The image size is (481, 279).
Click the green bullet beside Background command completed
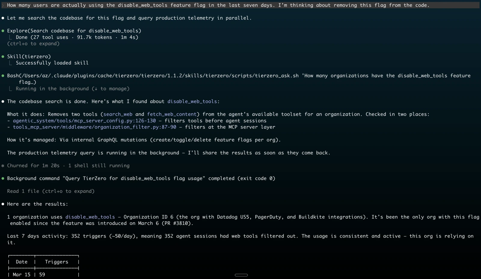point(3,178)
